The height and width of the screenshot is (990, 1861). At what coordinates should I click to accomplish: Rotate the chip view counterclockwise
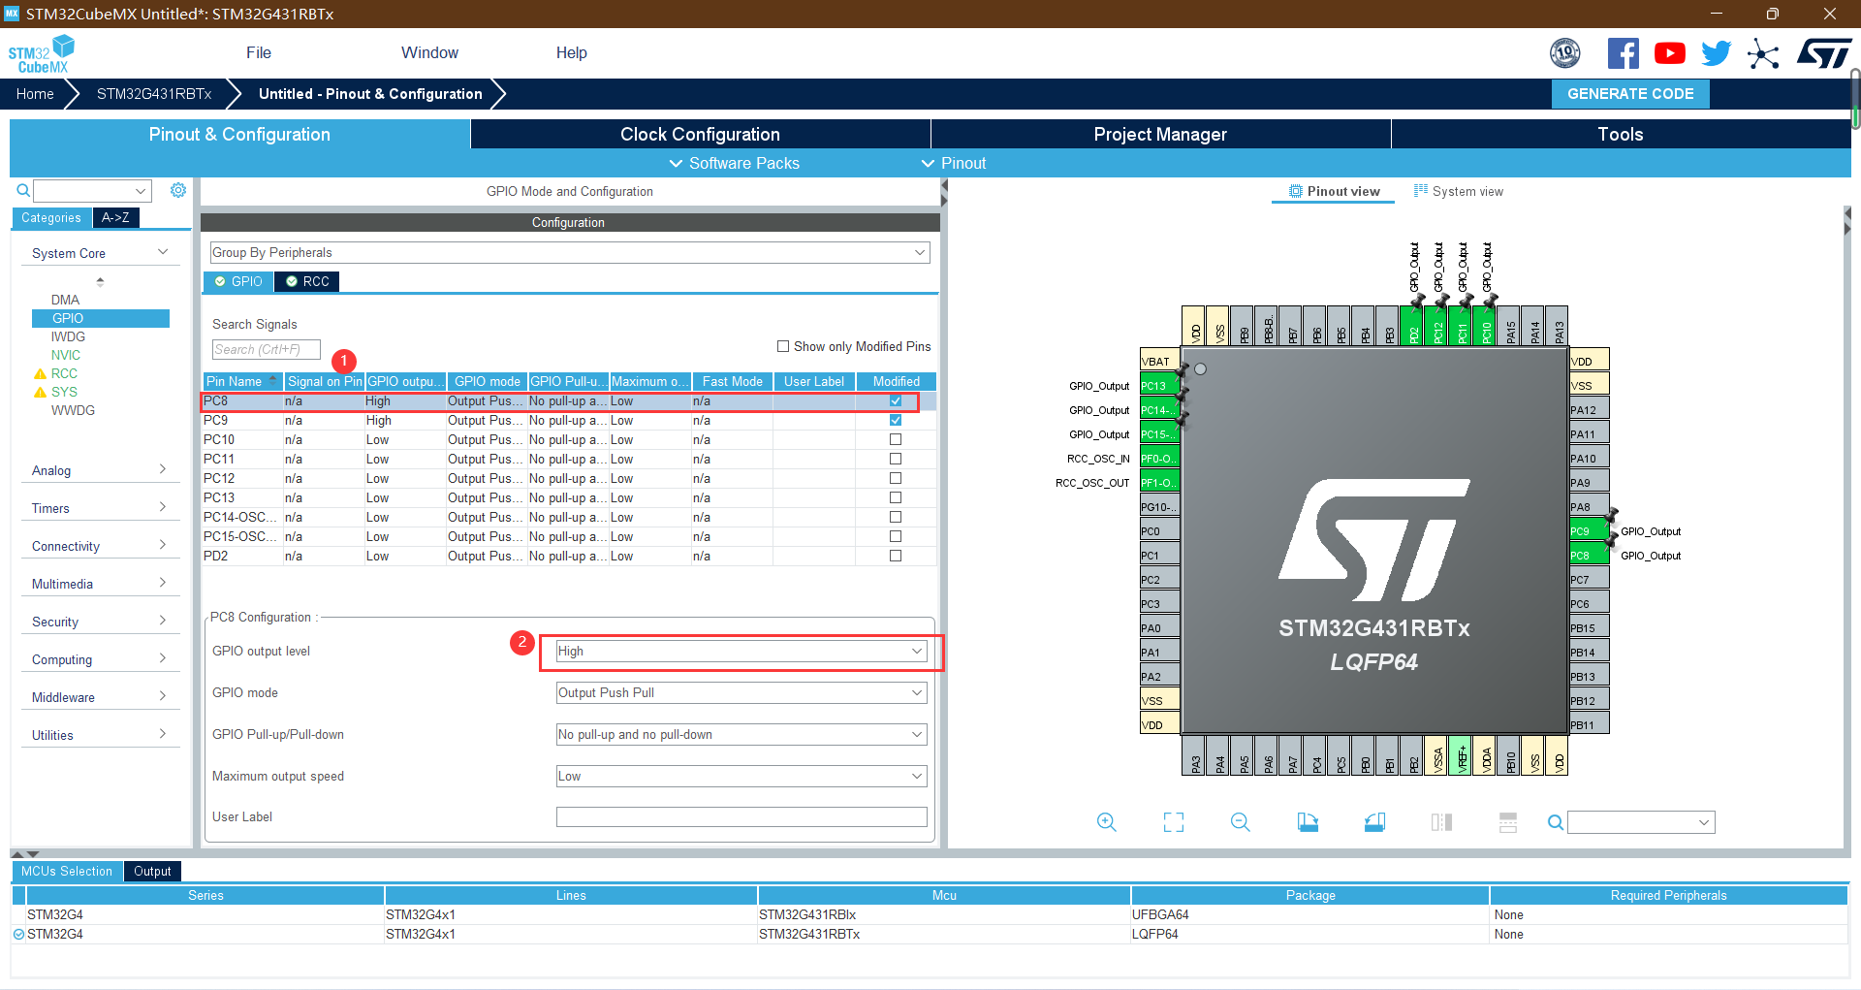click(1373, 821)
